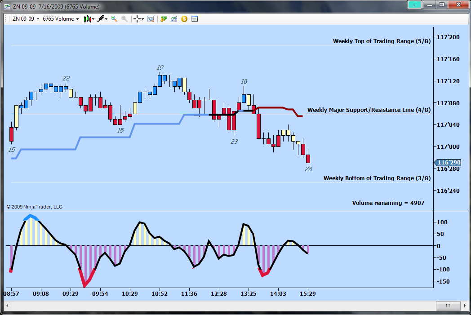The width and height of the screenshot is (471, 315).
Task: Click the 116'240 price axis label
Action: (448, 191)
